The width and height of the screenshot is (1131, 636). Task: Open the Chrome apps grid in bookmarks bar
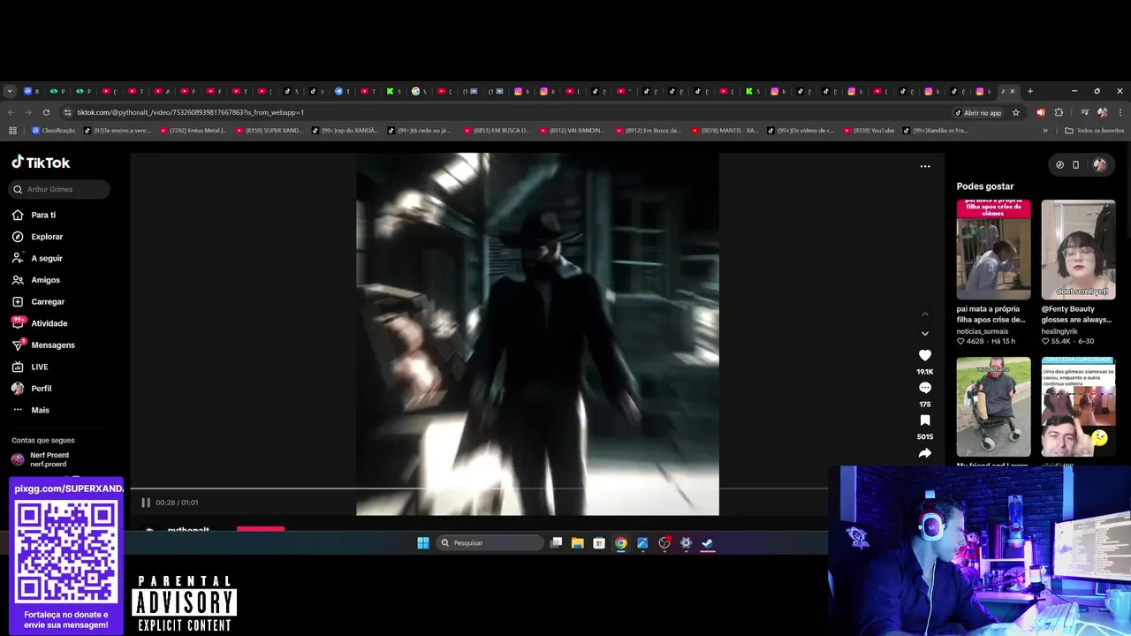click(12, 131)
